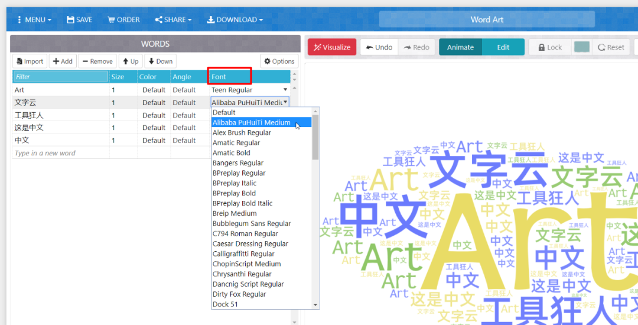The height and width of the screenshot is (325, 638).
Task: Click the Undo button
Action: (x=379, y=47)
